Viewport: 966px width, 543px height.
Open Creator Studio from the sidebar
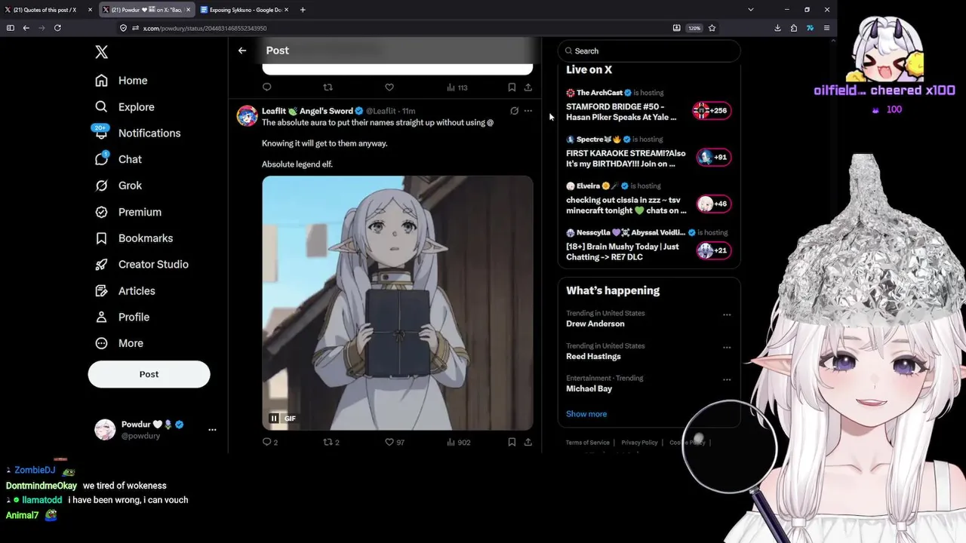click(142, 265)
